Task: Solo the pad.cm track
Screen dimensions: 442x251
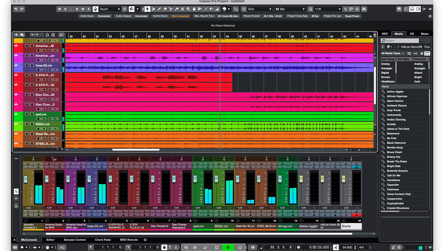Action: click(32, 114)
